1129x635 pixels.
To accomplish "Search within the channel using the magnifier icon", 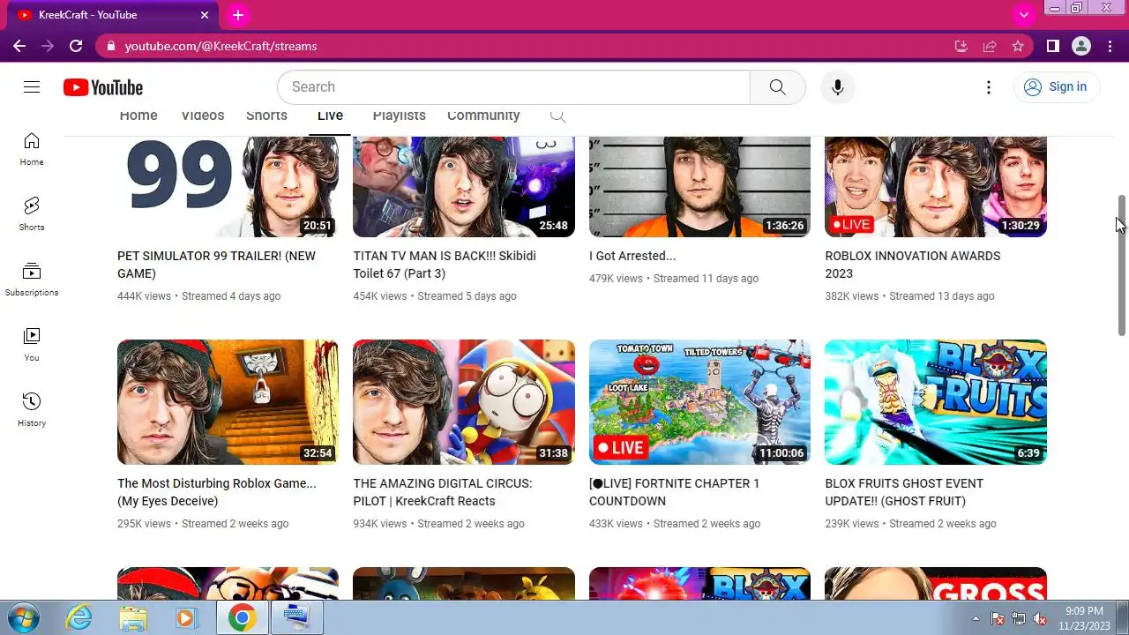I will coord(557,116).
